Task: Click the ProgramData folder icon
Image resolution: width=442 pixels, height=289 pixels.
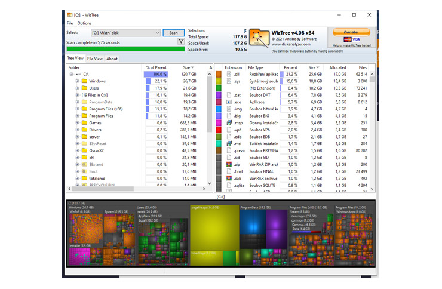Action: (x=84, y=102)
